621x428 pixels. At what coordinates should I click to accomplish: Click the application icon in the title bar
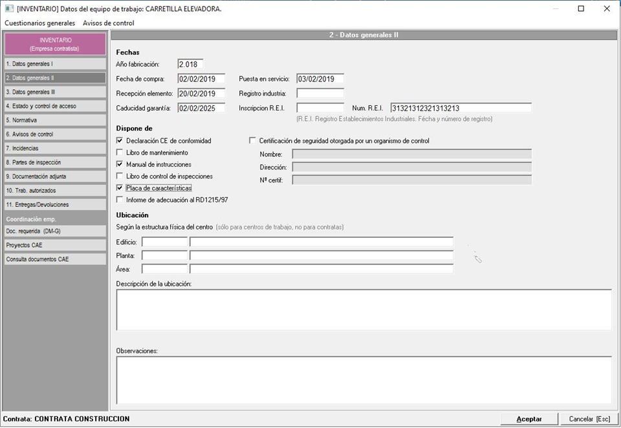8,8
